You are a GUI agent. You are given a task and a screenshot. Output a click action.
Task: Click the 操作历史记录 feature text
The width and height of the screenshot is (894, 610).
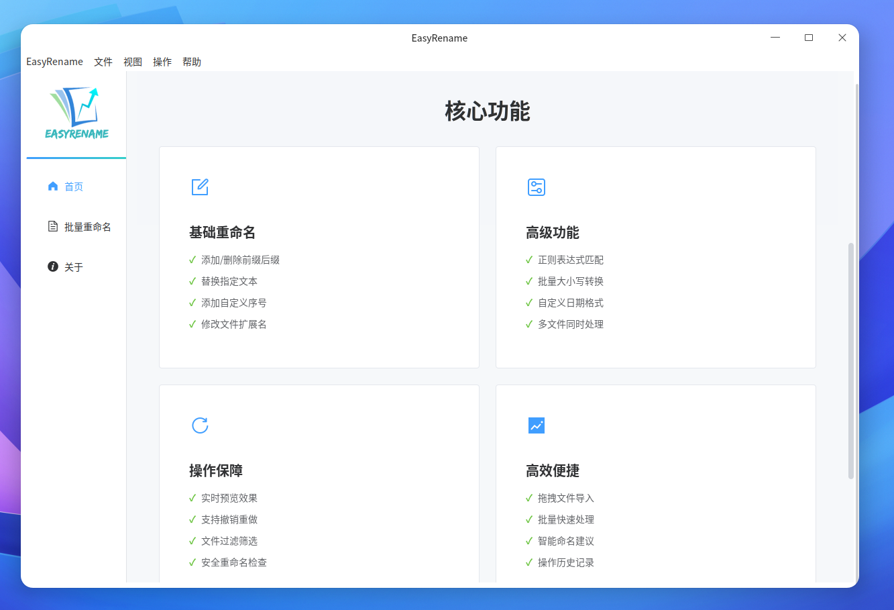coord(566,562)
